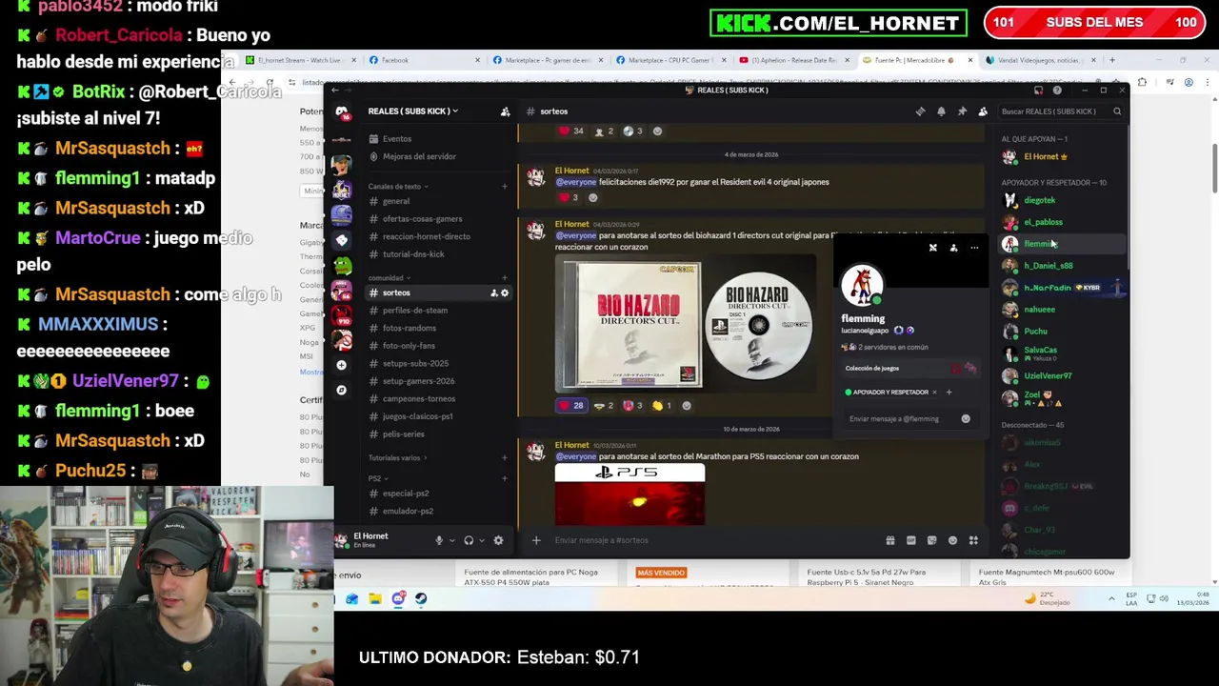Open Discord help question mark icon
1219x686 pixels.
point(1057,91)
